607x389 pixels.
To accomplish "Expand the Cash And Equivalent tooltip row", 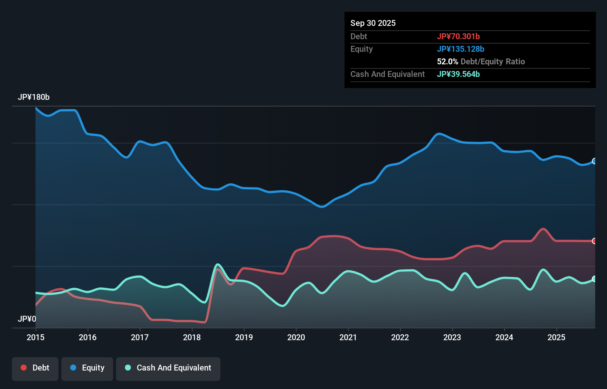I will point(387,74).
